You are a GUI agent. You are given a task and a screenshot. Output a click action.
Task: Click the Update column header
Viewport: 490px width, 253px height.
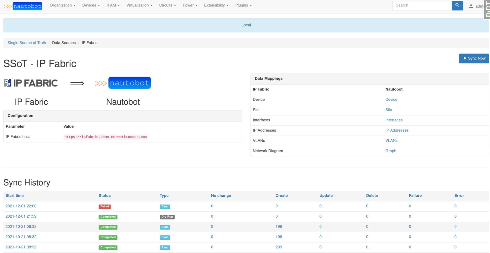click(326, 196)
